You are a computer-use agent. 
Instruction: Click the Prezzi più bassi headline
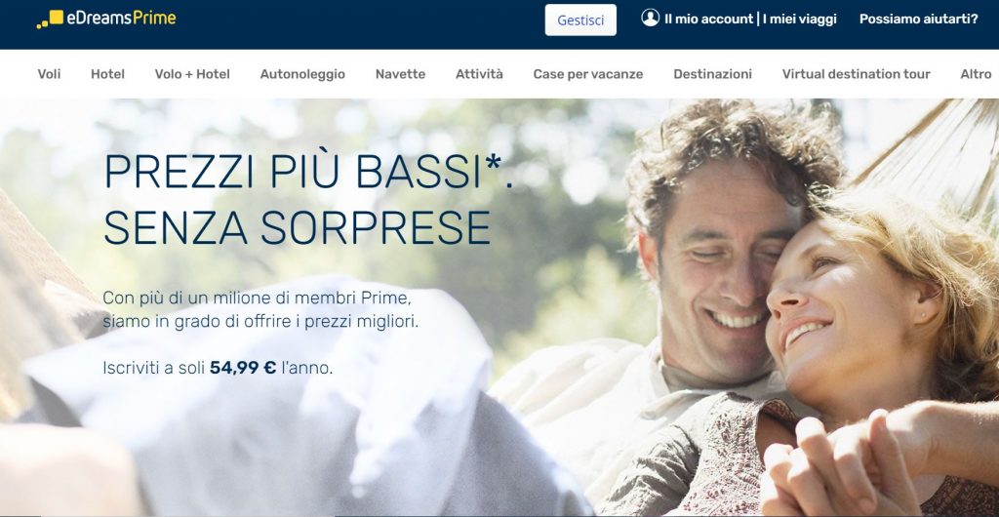[x=308, y=199]
